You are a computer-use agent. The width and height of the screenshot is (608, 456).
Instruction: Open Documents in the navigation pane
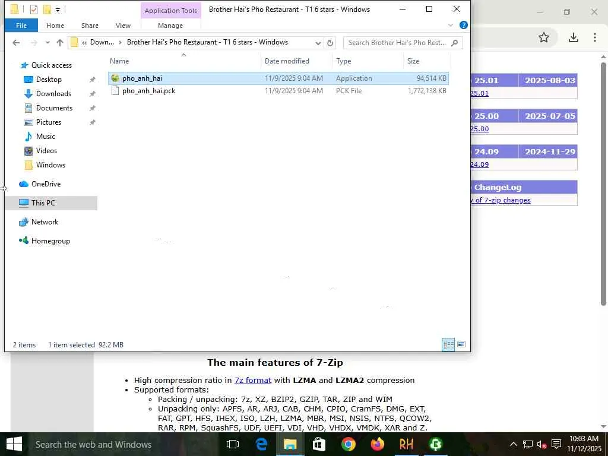[x=54, y=108]
